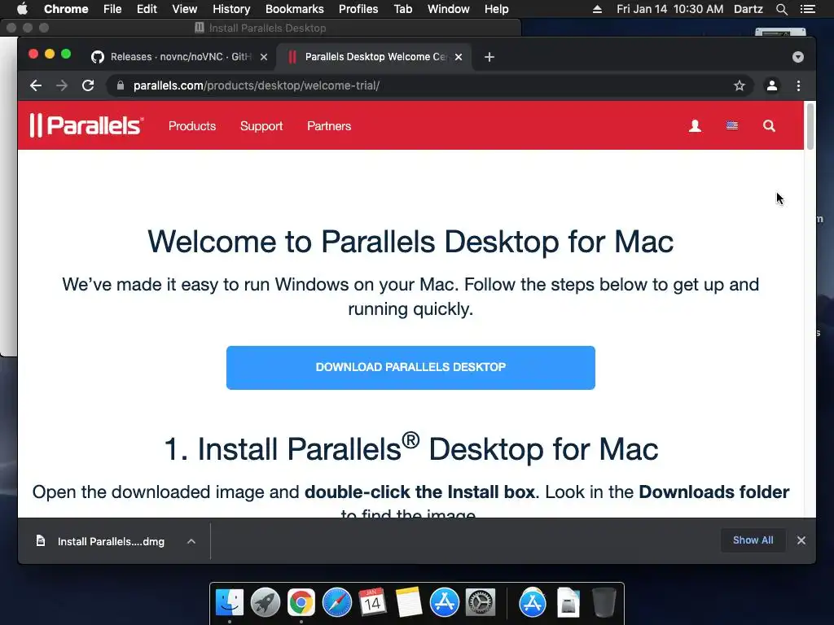The image size is (834, 625).
Task: Close the downloads bar
Action: pyautogui.click(x=801, y=540)
